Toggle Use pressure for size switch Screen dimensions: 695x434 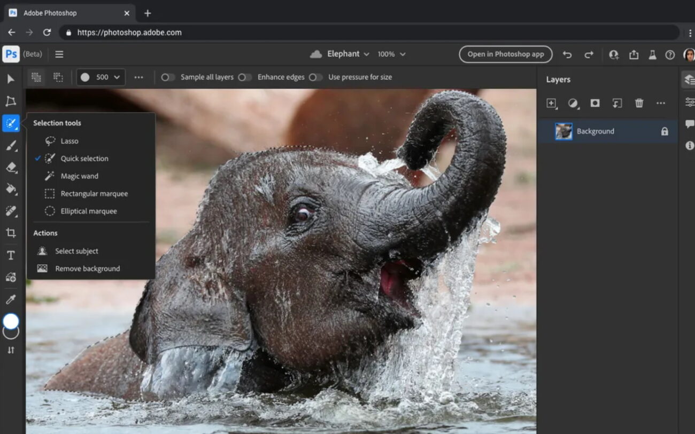coord(315,77)
